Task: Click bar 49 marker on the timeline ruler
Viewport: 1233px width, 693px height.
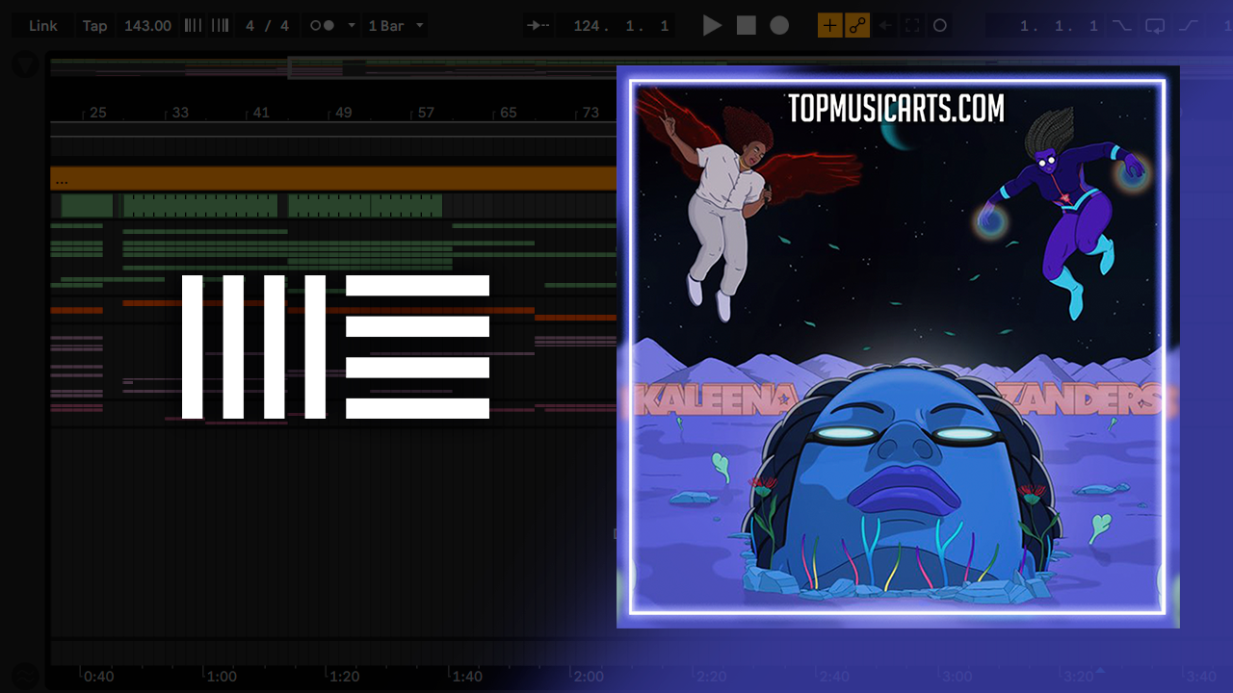Action: coord(343,113)
